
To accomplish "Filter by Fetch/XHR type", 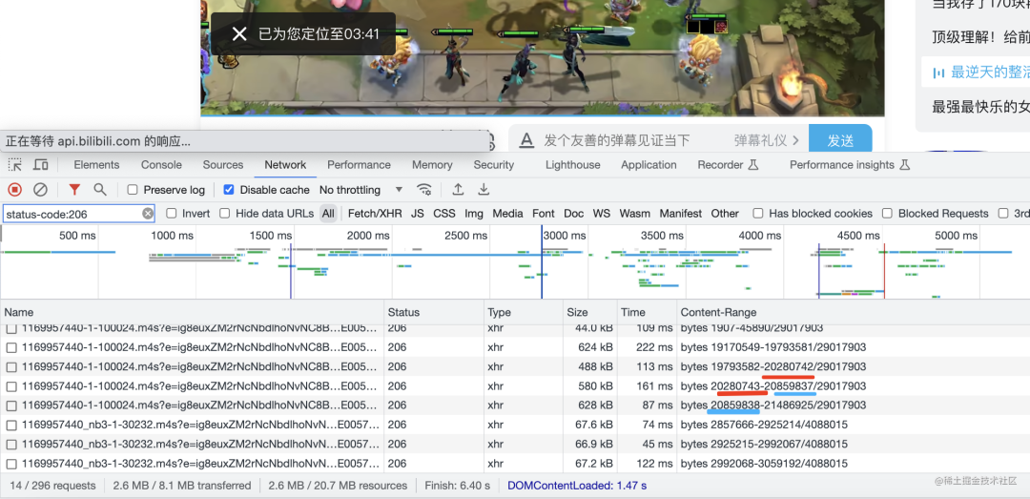I will [375, 213].
